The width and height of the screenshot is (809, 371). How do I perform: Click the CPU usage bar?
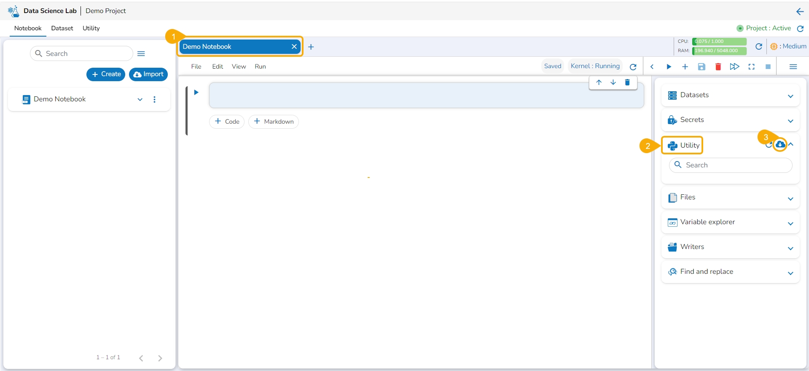pos(719,42)
